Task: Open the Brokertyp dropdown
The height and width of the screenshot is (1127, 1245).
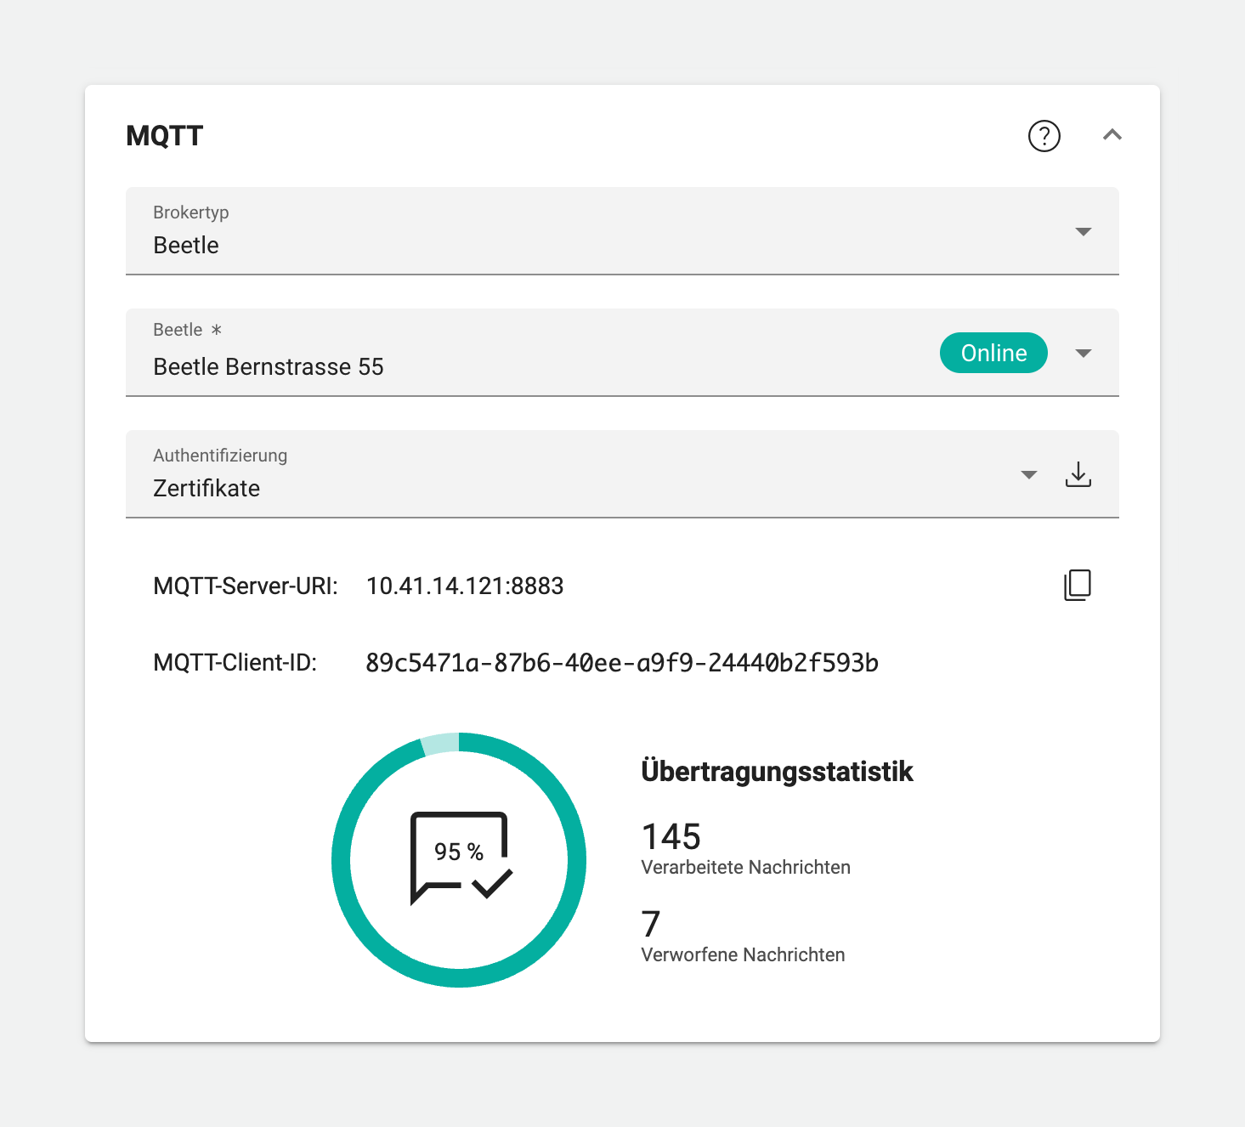Action: point(1084,231)
